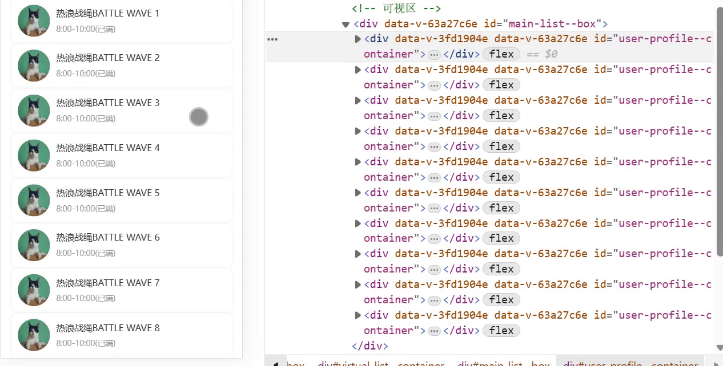The width and height of the screenshot is (723, 366).
Task: Click the 8:00-10:00(已满) time under BATTLE WAVE 6
Action: click(86, 253)
